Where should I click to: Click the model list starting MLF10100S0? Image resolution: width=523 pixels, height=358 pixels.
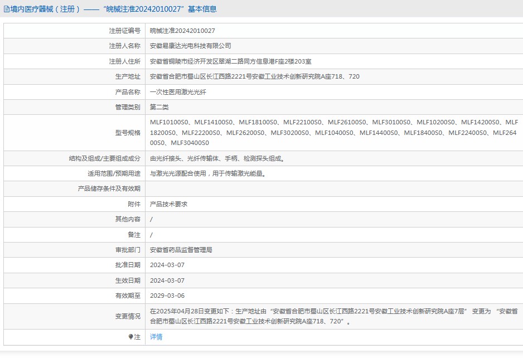(334, 133)
